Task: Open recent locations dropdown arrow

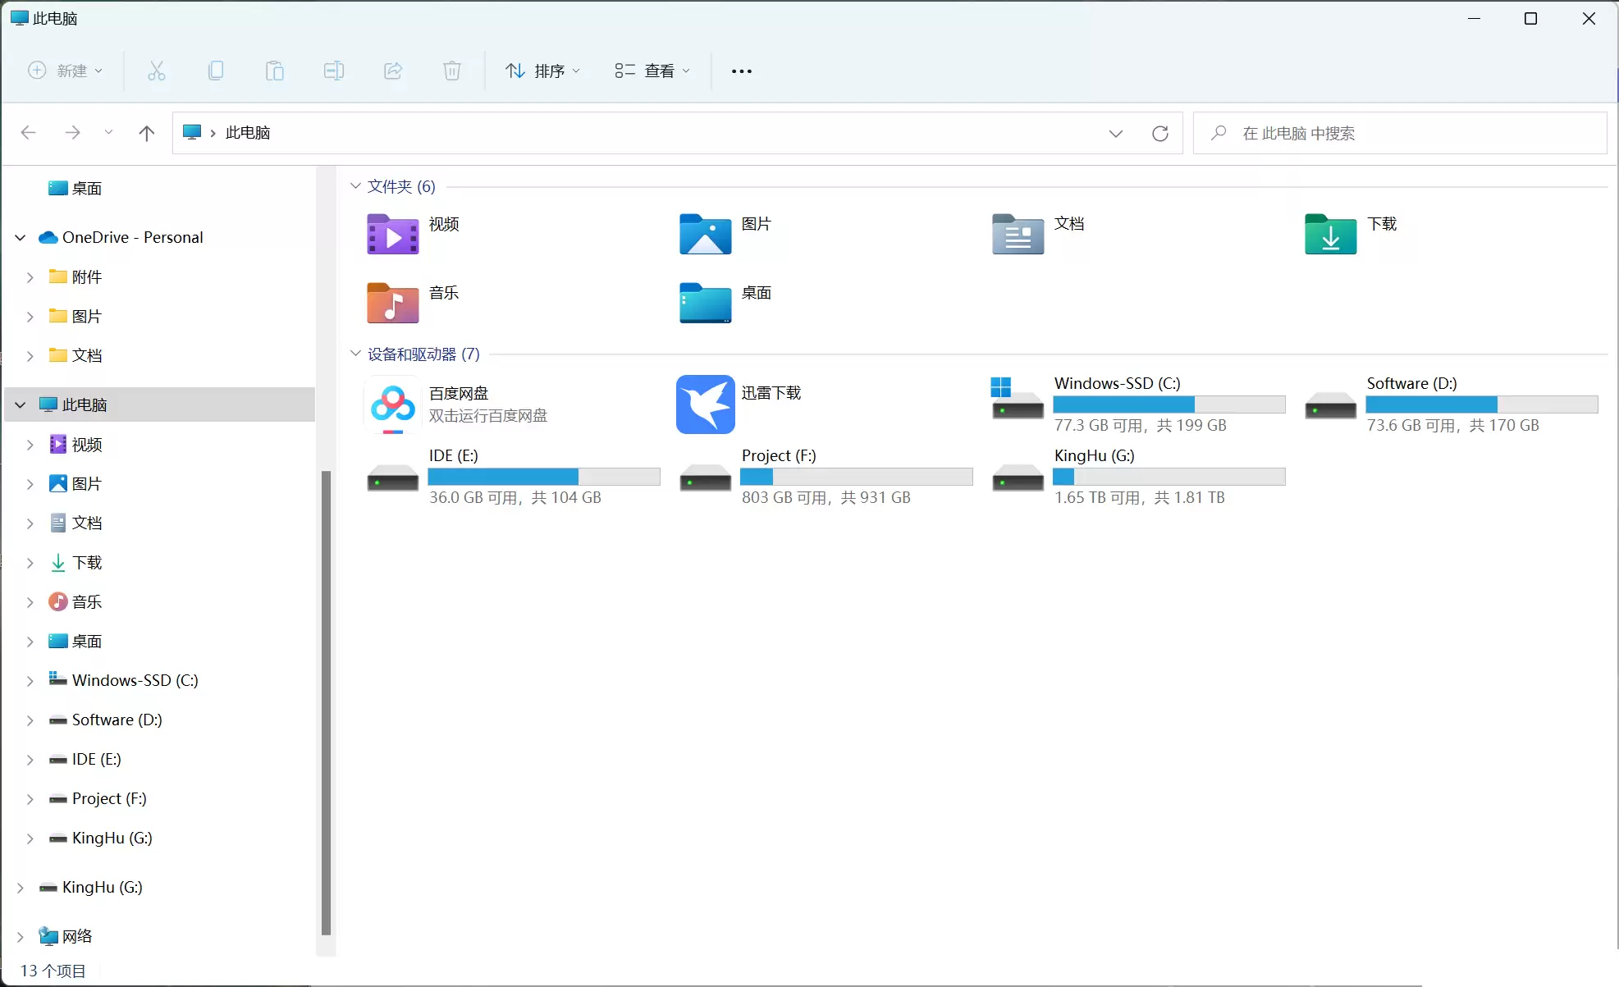Action: pos(108,133)
